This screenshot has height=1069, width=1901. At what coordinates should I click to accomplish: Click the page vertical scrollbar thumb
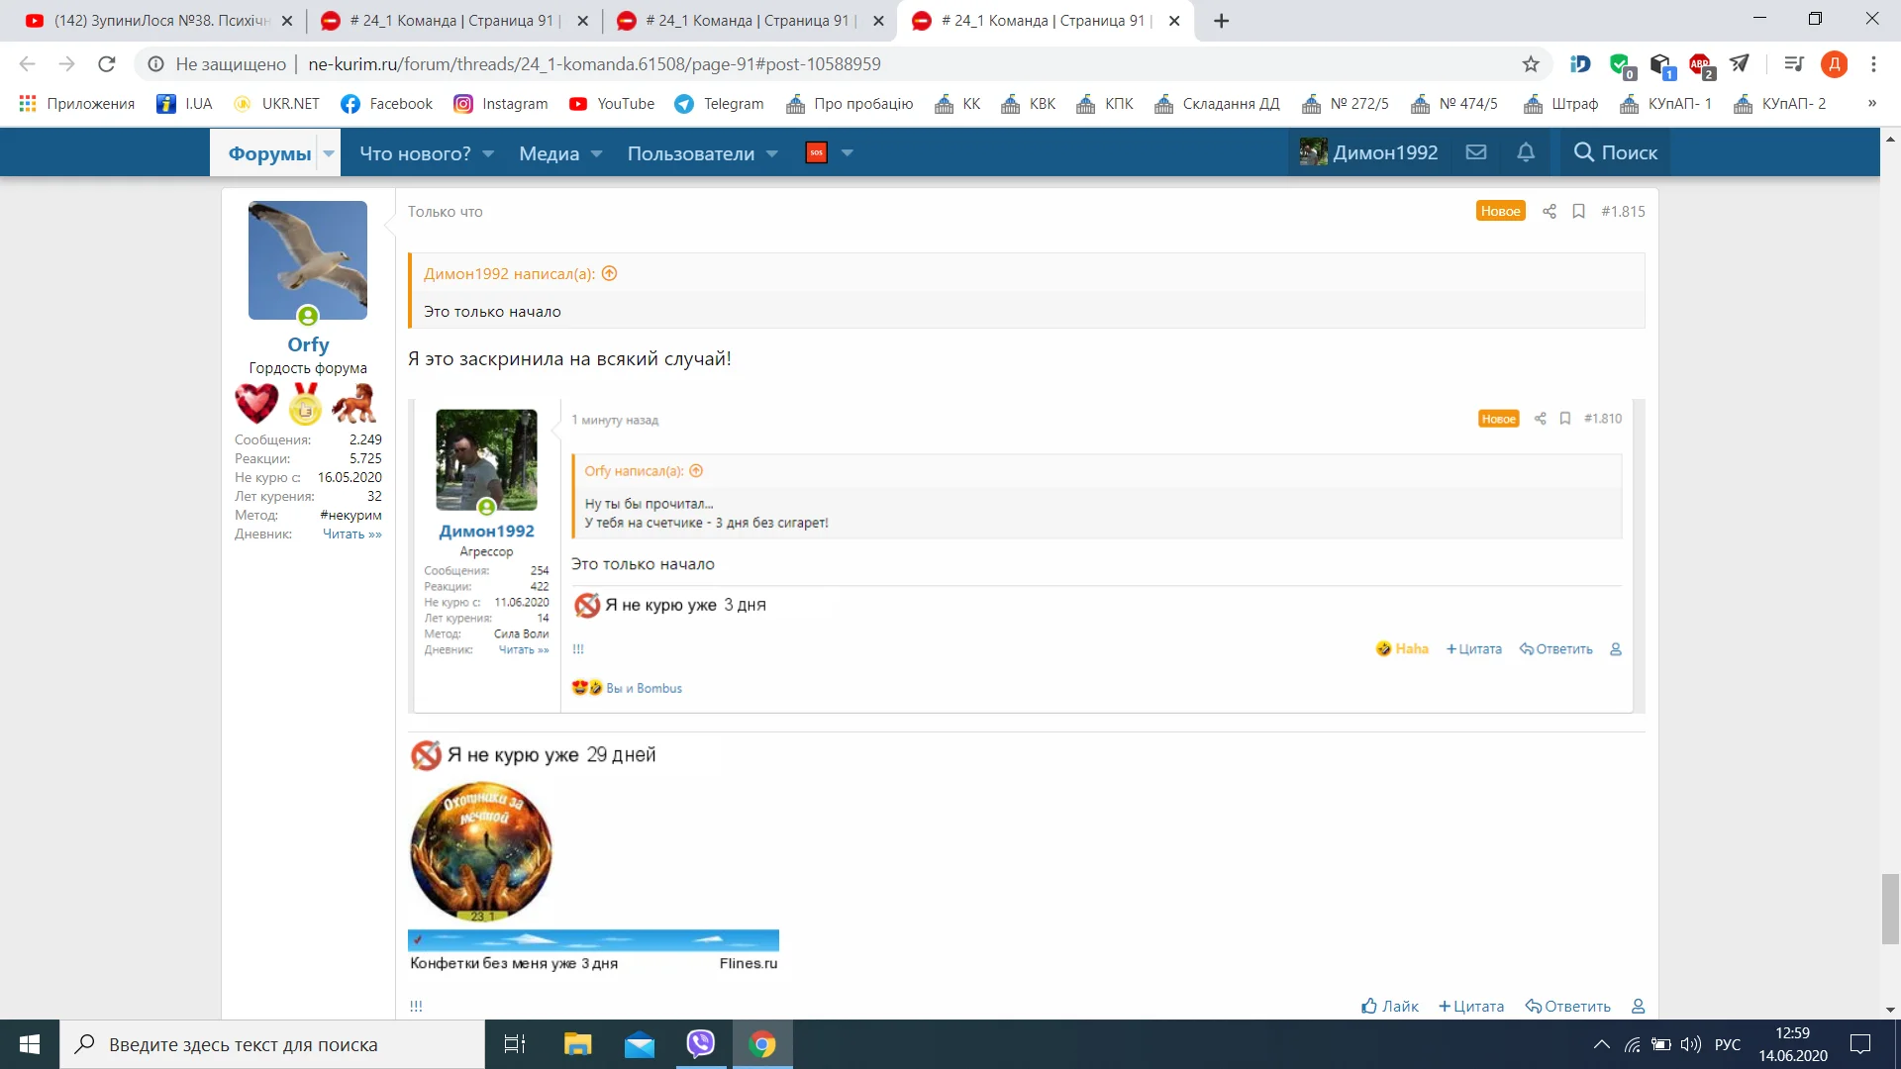[x=1890, y=908]
